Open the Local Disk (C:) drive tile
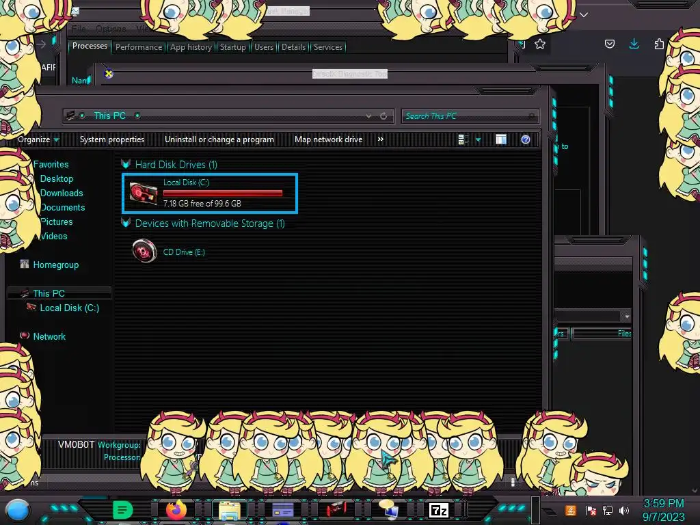The width and height of the screenshot is (700, 525). pos(209,193)
